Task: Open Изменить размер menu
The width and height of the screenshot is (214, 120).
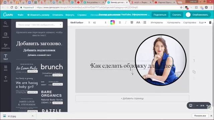Action: tap(38, 15)
